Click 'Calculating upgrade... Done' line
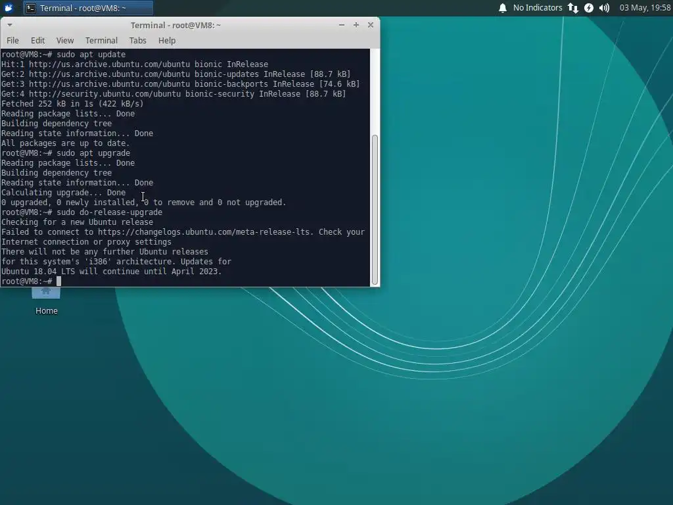 [x=64, y=193]
